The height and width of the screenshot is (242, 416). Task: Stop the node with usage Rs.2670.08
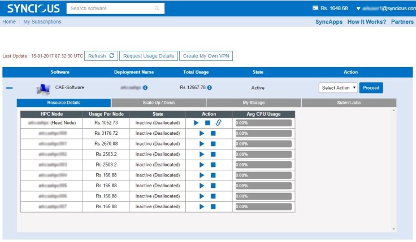click(213, 144)
